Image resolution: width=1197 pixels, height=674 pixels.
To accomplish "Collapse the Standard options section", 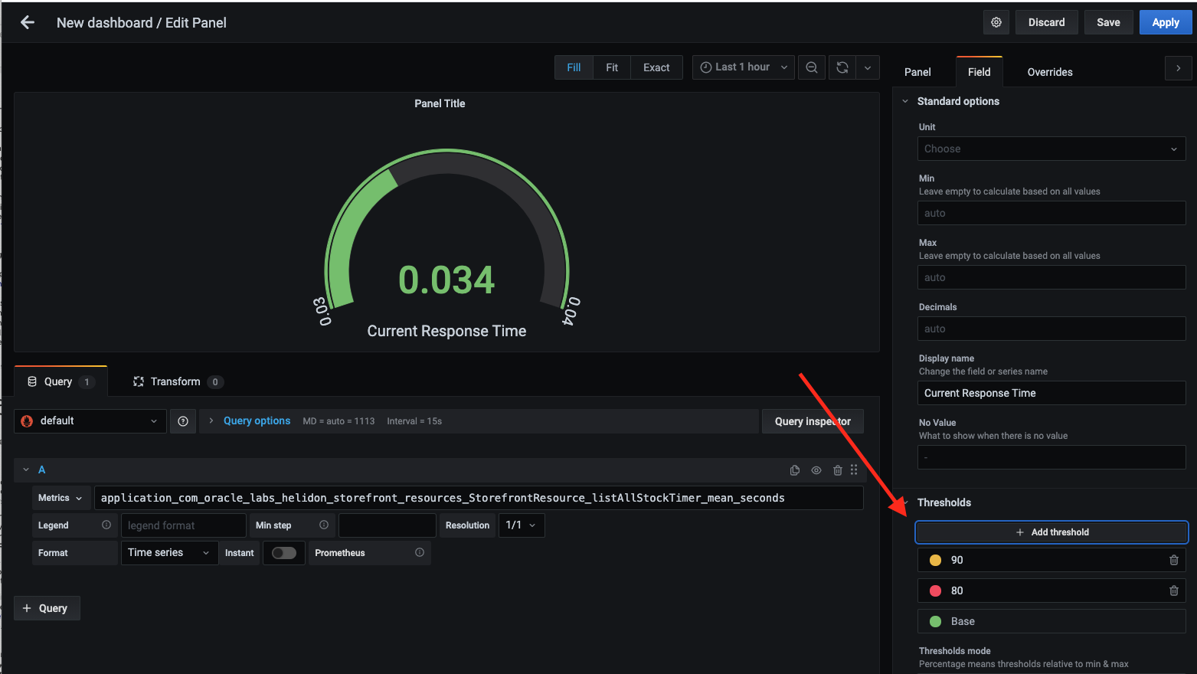I will [x=905, y=101].
